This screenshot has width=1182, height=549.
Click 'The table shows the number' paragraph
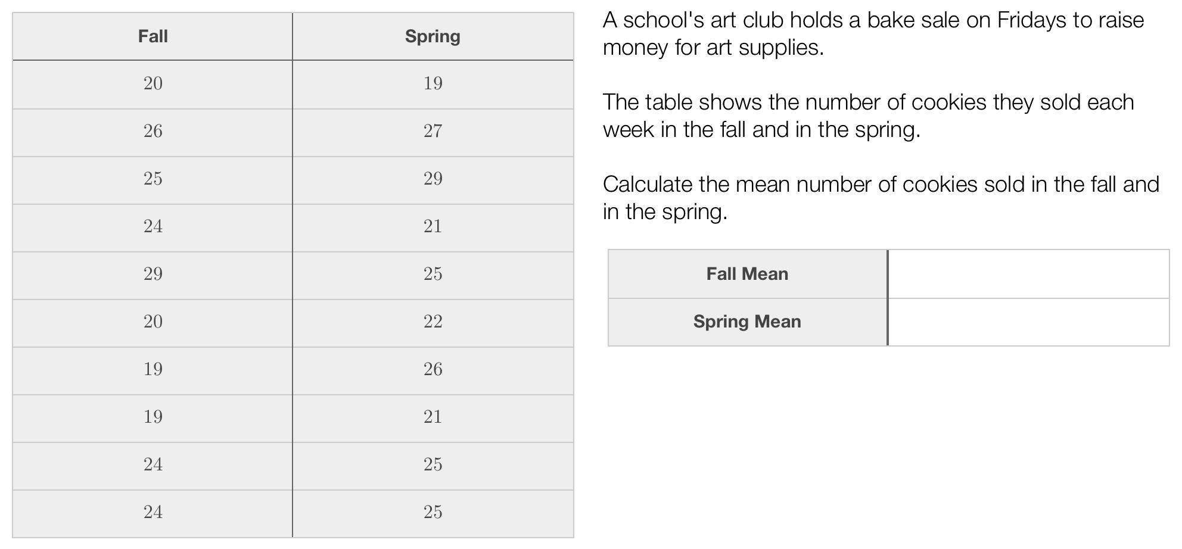click(869, 116)
